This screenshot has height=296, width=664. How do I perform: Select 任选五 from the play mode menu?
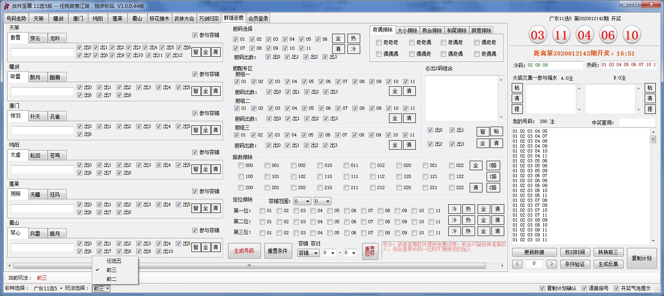pos(114,261)
